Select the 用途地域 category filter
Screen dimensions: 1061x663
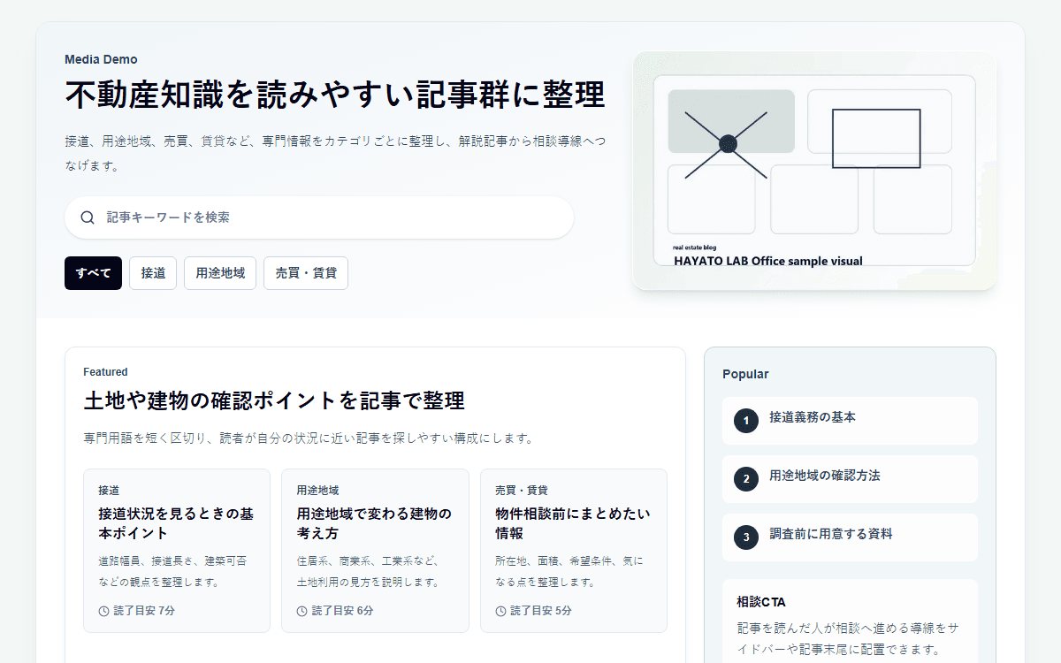click(220, 273)
